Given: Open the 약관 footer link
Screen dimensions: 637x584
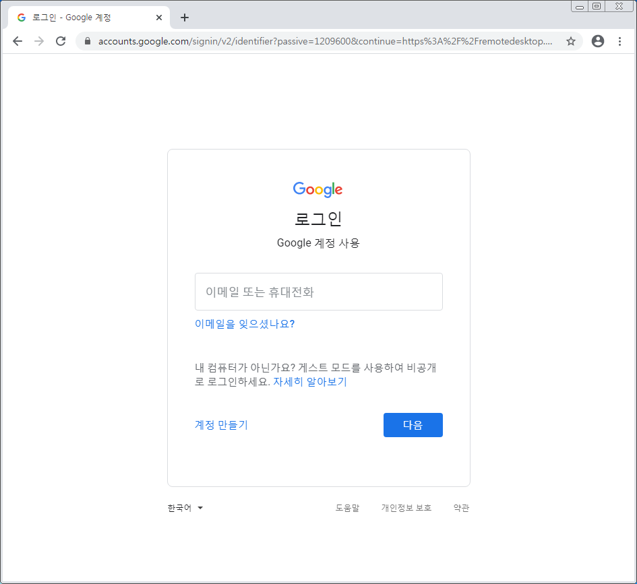Looking at the screenshot, I should (461, 508).
